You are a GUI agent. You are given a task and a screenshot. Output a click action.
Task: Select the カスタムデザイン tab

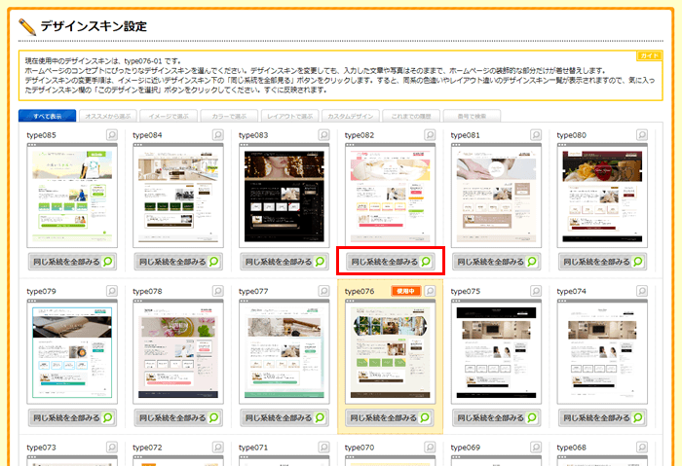(350, 116)
